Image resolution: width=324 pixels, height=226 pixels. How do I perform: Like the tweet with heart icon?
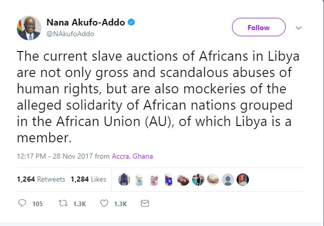tap(104, 204)
